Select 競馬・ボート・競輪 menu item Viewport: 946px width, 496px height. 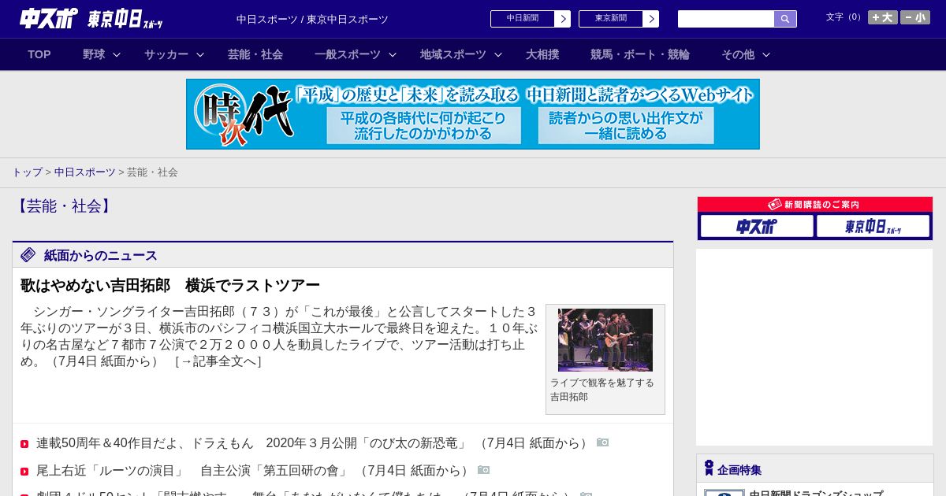[x=640, y=54]
